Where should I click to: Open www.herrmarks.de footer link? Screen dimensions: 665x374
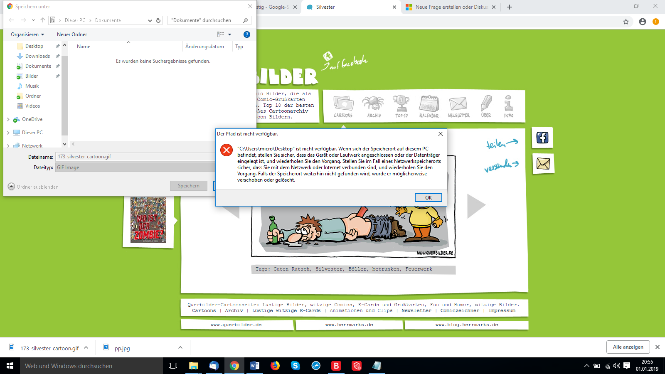tap(349, 325)
